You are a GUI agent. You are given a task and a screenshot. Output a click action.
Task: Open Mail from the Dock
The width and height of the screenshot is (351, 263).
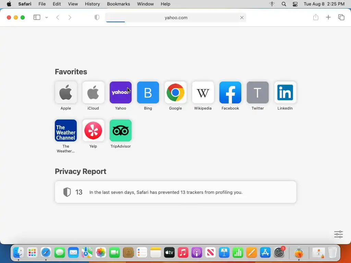tap(73, 253)
